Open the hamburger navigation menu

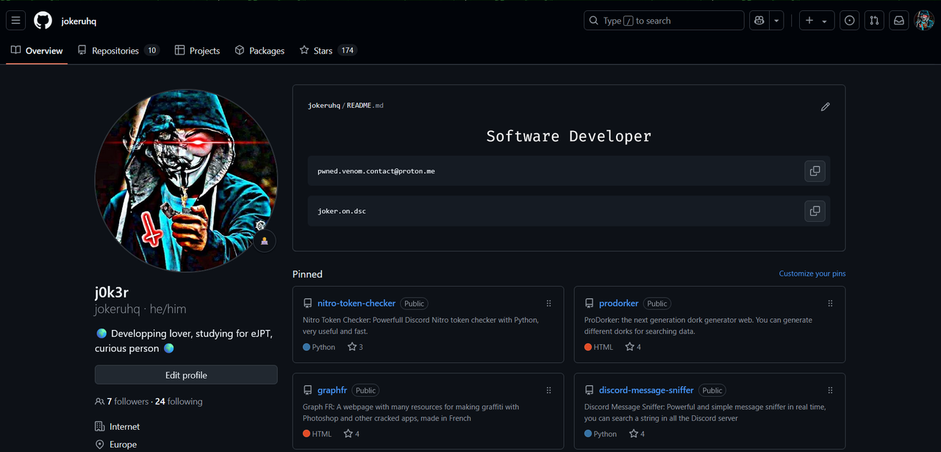(x=16, y=21)
